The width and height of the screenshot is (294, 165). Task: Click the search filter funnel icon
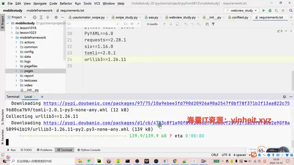click(213, 24)
